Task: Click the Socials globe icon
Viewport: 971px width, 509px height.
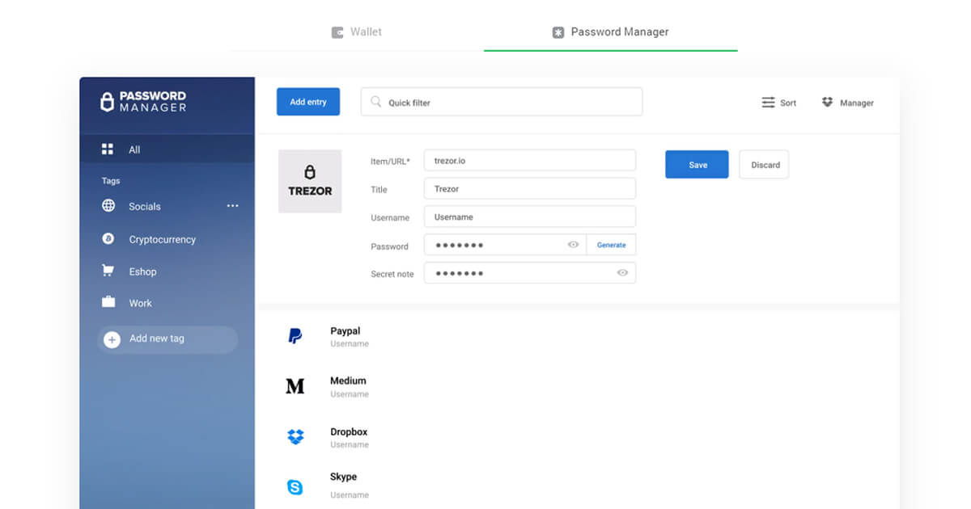Action: (x=108, y=206)
